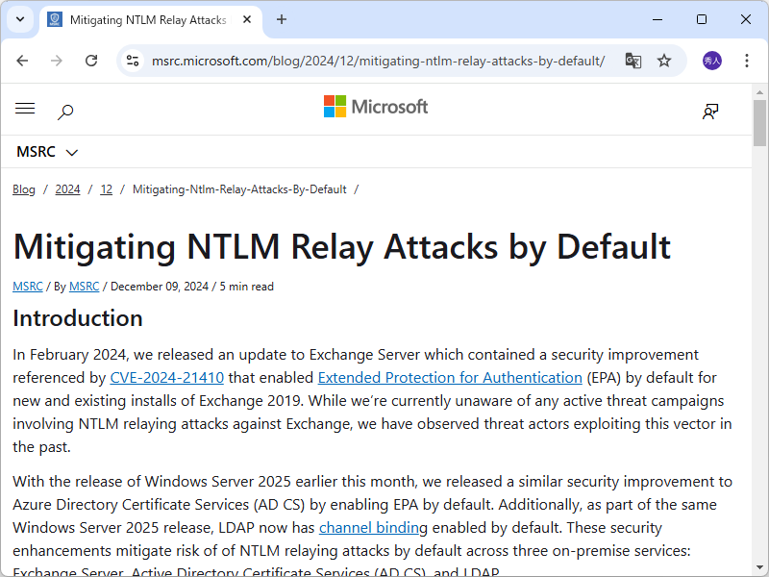The height and width of the screenshot is (577, 769).
Task: Click the contact icon at page top right
Action: [x=709, y=112]
